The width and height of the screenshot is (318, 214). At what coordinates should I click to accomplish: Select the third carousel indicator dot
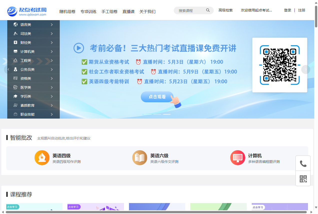point(167,114)
